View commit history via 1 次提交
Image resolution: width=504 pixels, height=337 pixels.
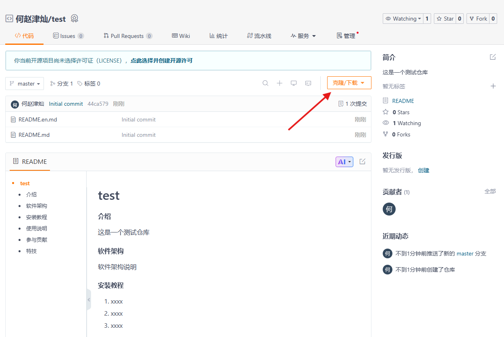point(353,104)
